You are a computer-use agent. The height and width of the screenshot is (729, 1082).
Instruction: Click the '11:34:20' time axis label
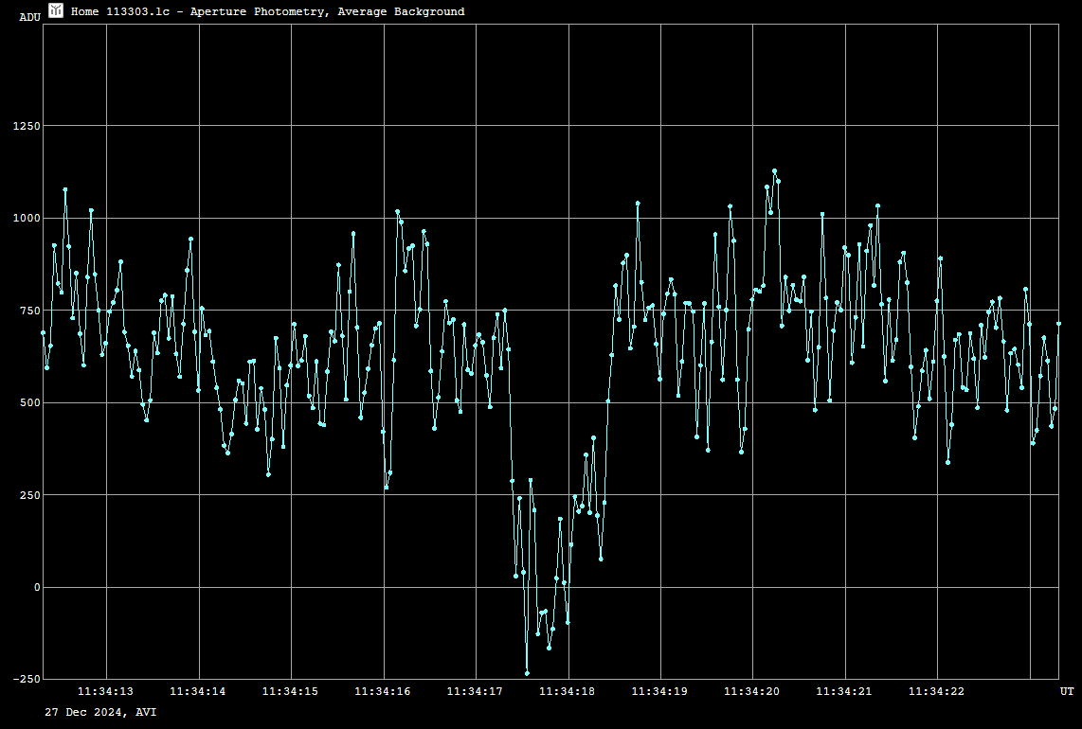[x=752, y=691]
